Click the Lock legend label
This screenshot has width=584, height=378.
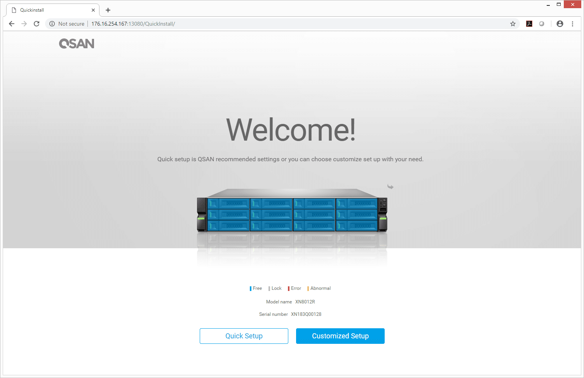point(276,288)
